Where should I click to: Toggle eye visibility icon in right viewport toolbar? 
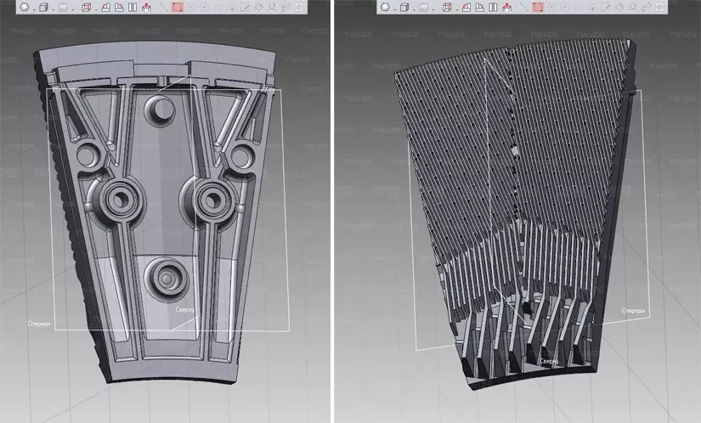coord(660,7)
